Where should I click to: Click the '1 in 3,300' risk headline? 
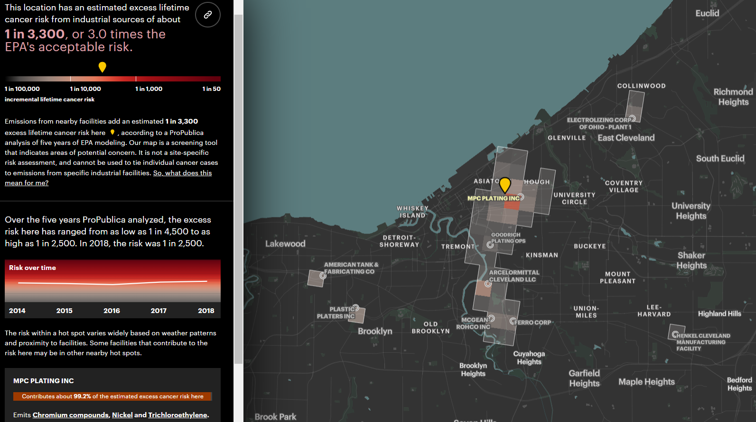click(x=35, y=34)
